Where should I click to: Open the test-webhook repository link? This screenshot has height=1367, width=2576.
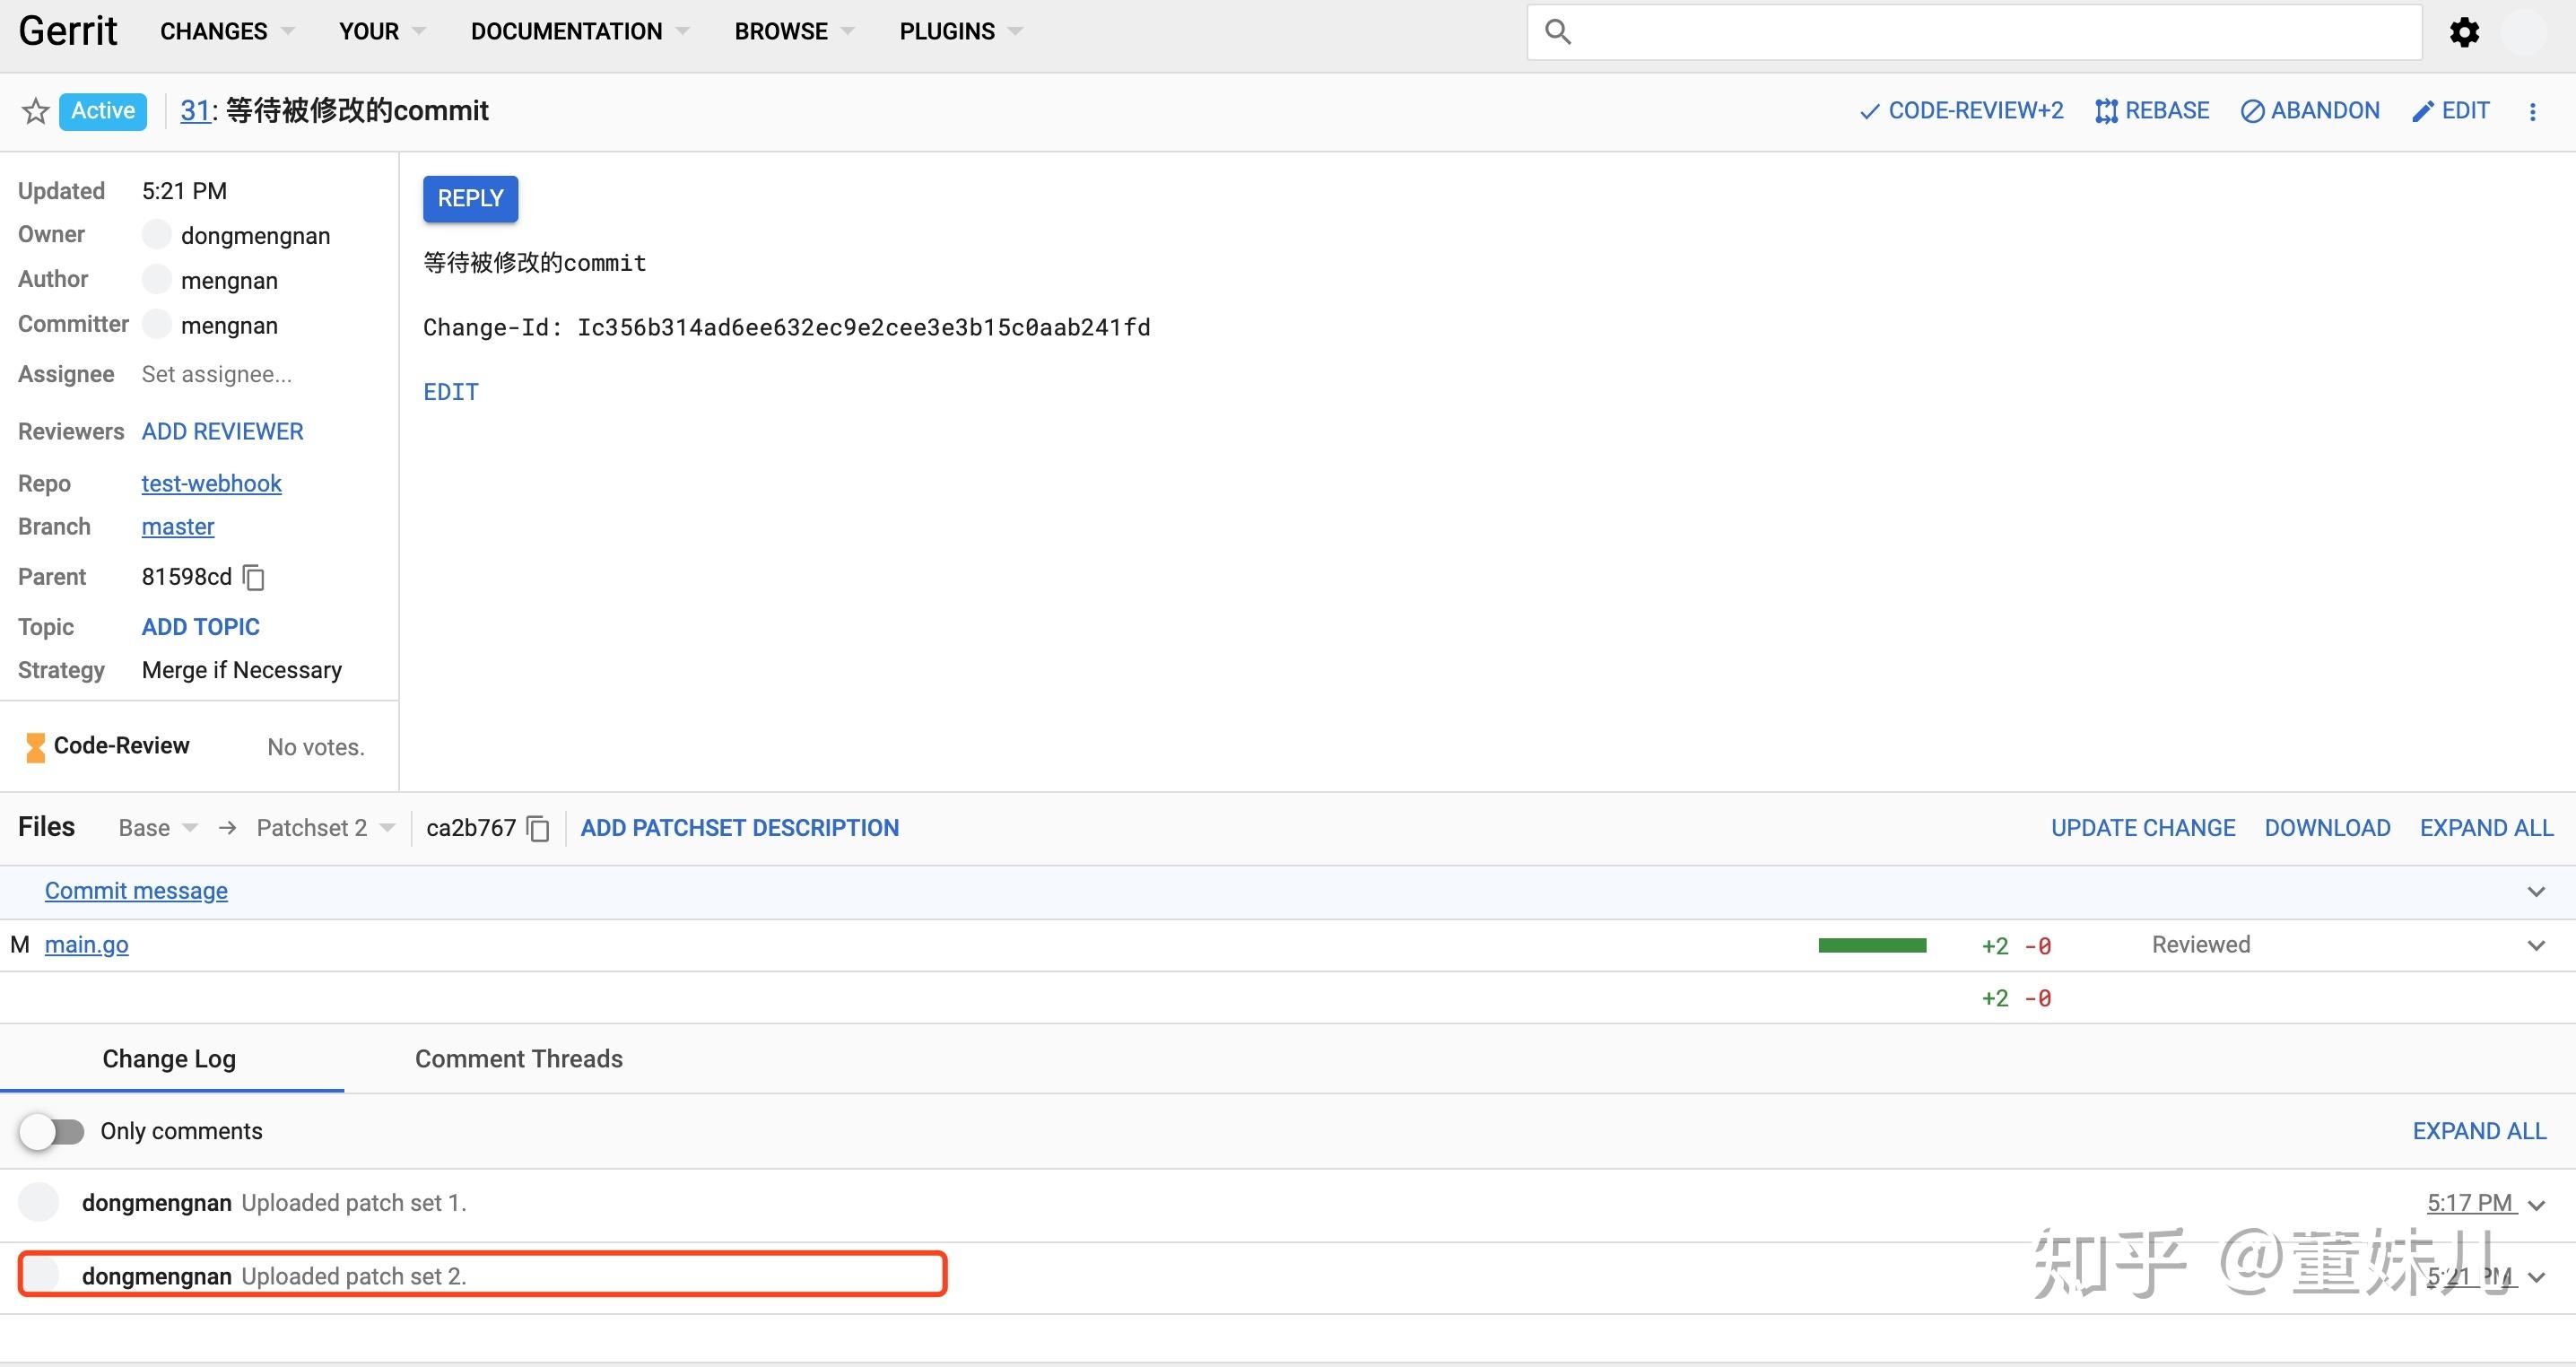tap(211, 483)
